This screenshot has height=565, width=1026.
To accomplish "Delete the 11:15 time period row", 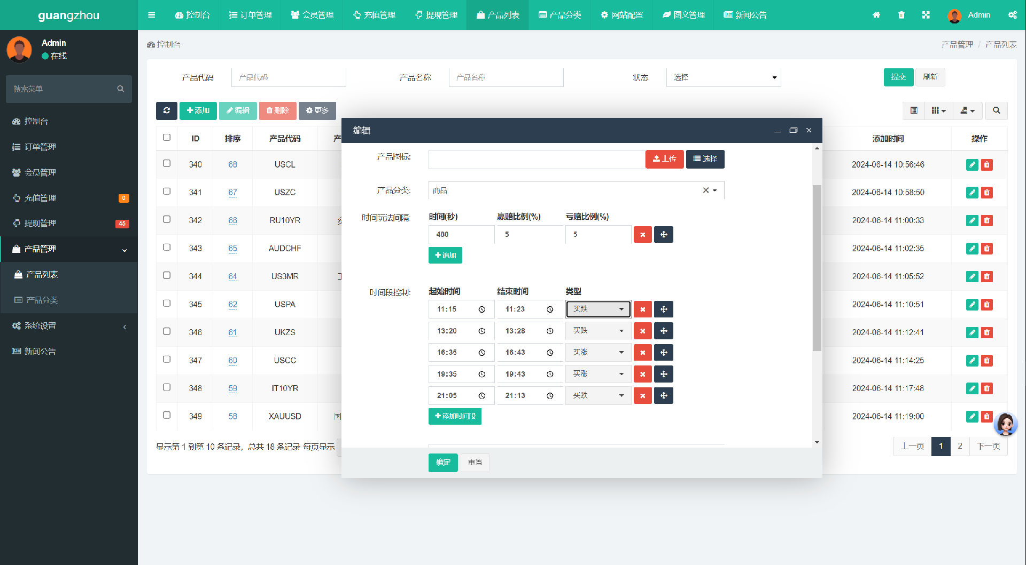I will [x=642, y=309].
